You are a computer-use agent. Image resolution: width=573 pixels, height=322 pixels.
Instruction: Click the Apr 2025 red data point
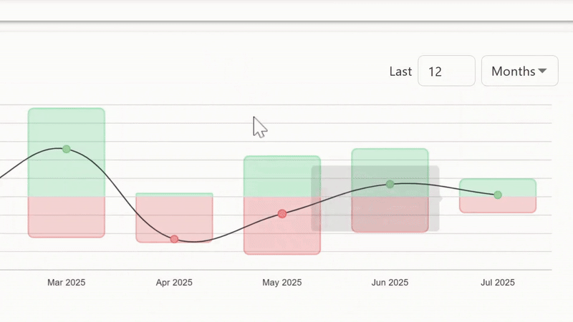click(x=174, y=239)
